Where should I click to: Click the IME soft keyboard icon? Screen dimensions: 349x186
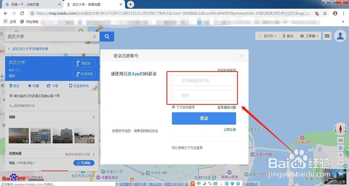[x=215, y=184]
